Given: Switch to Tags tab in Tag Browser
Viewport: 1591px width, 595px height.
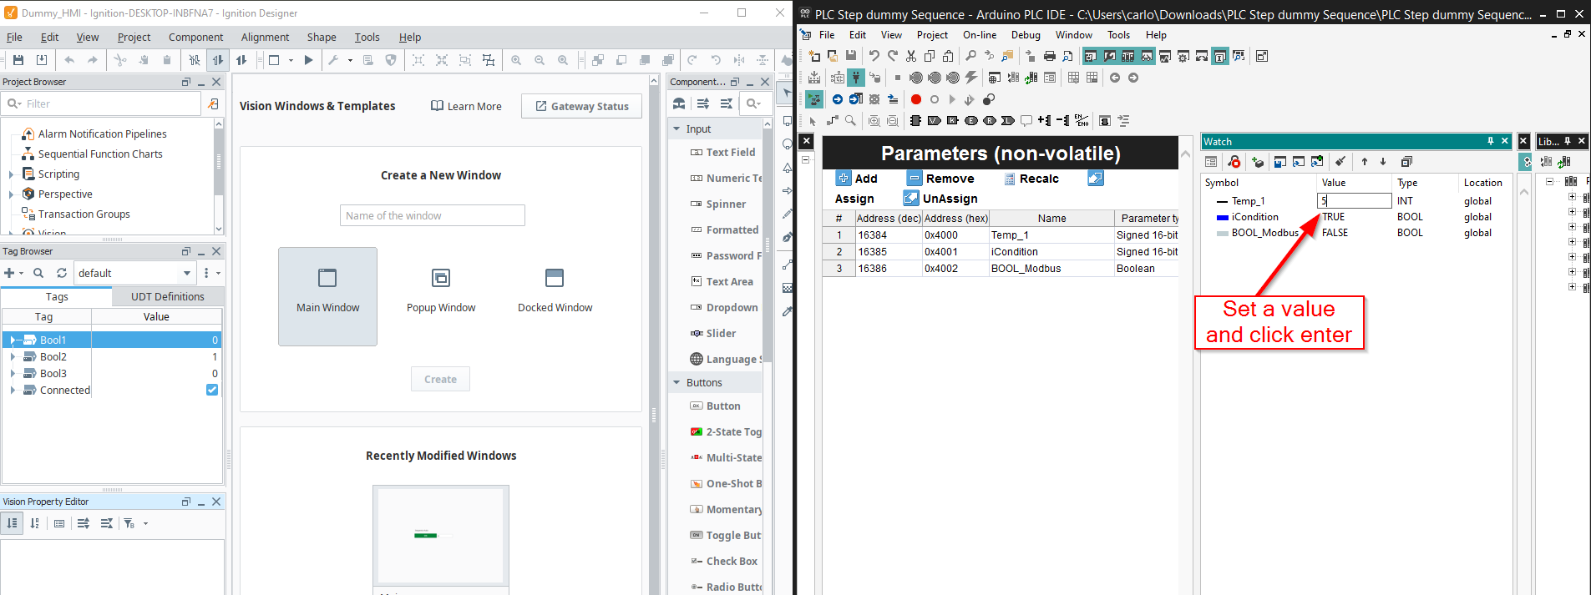Looking at the screenshot, I should [57, 296].
